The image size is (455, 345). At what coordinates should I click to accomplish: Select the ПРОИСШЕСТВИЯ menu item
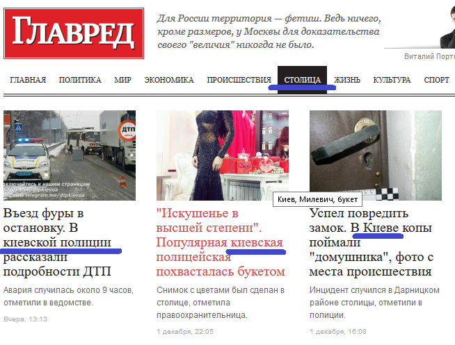pyautogui.click(x=239, y=80)
